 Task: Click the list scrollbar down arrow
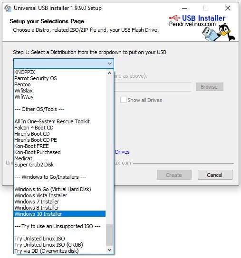(x=109, y=250)
